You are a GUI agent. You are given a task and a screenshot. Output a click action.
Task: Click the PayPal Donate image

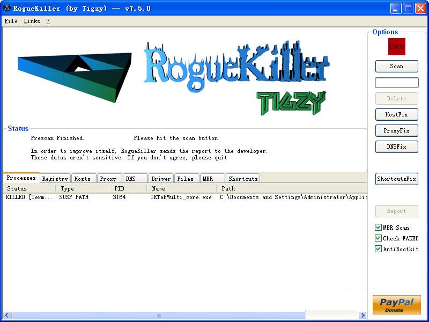pyautogui.click(x=396, y=305)
